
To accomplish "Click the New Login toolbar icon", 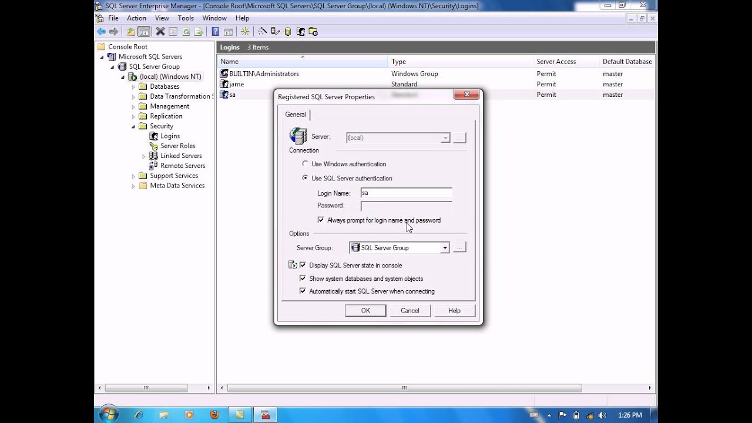I will (300, 32).
